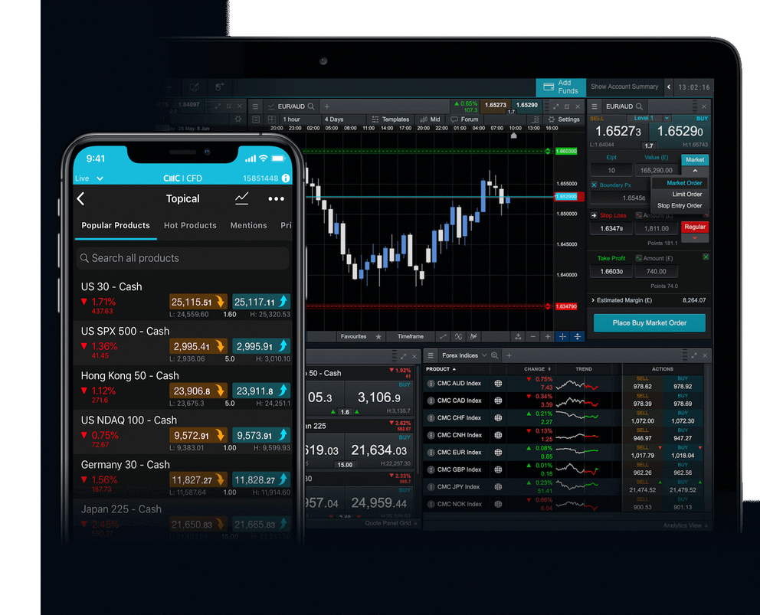Select the trendline drawing tool icon
The image size is (760, 615).
(x=443, y=337)
